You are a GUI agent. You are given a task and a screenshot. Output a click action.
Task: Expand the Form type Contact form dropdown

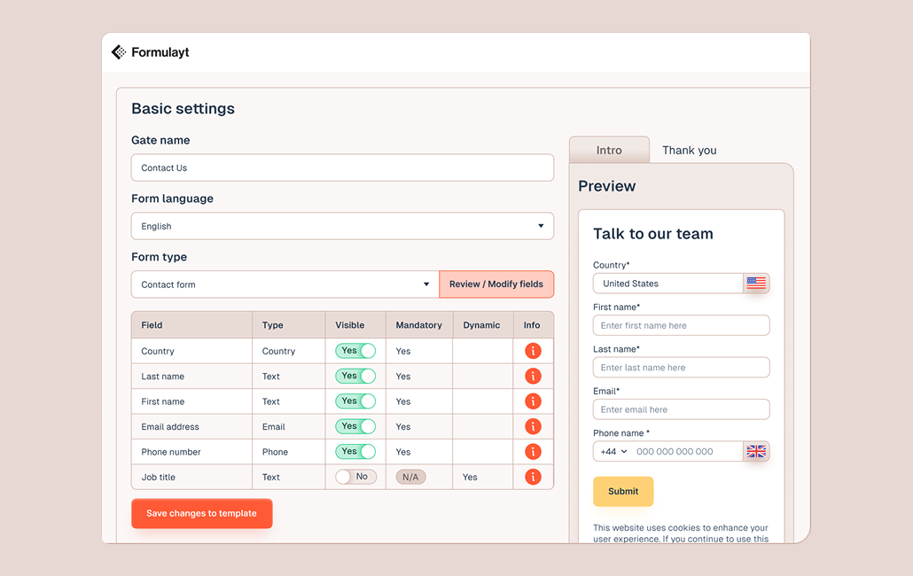coord(285,284)
